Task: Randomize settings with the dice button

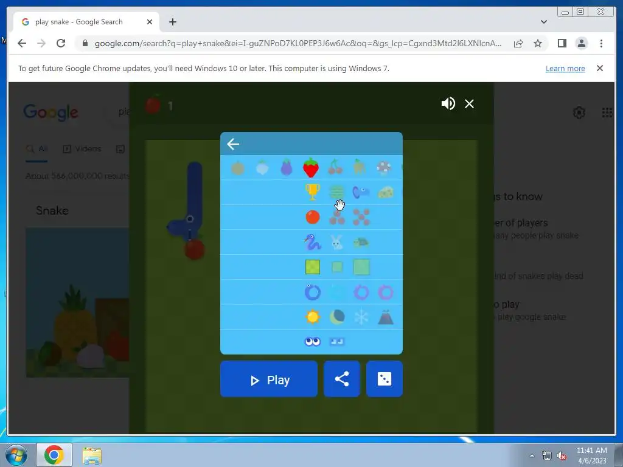Action: (x=385, y=379)
